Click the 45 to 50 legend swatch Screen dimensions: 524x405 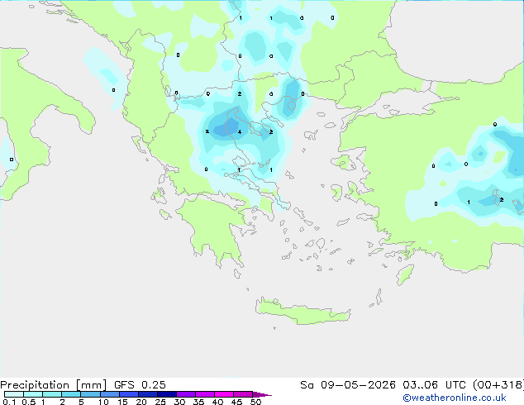(x=243, y=394)
